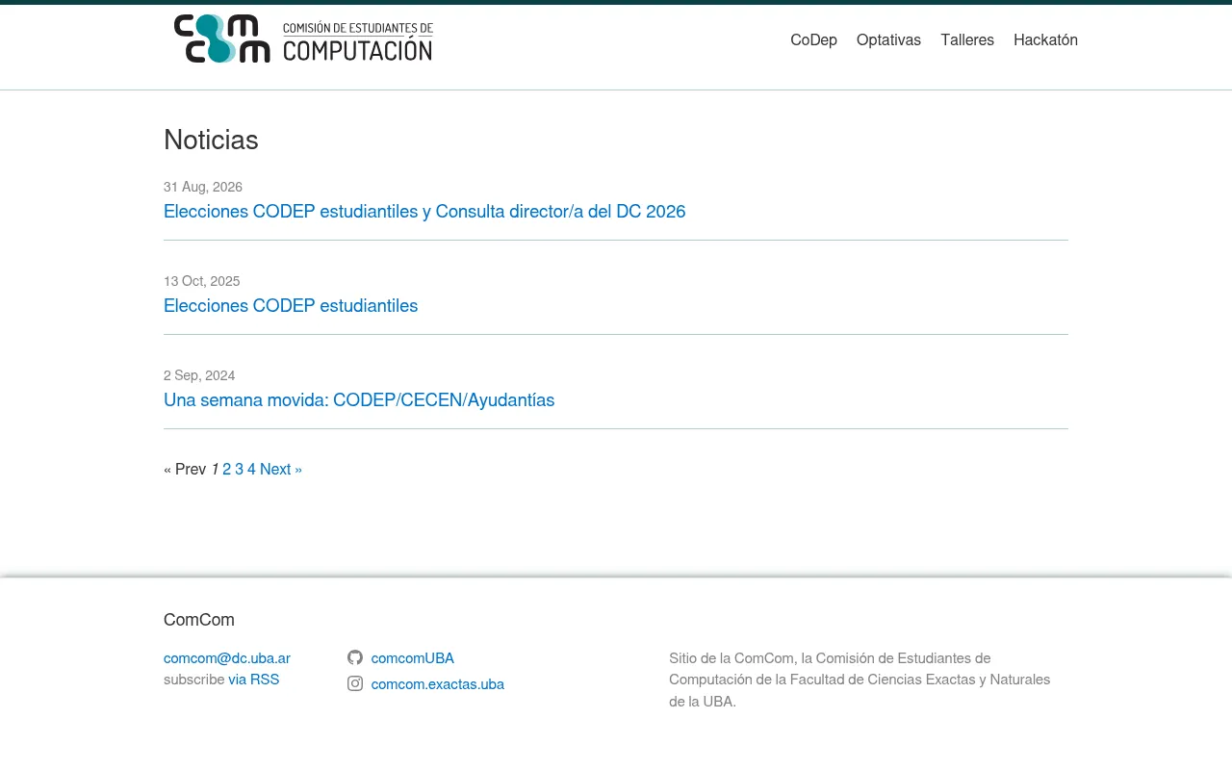Subscribe using the via RSS link

[x=253, y=680]
